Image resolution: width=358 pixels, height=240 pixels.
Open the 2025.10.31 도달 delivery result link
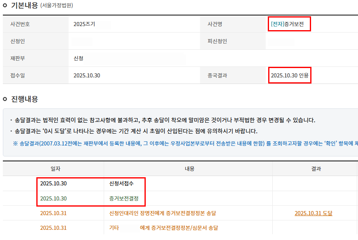coord(313,213)
